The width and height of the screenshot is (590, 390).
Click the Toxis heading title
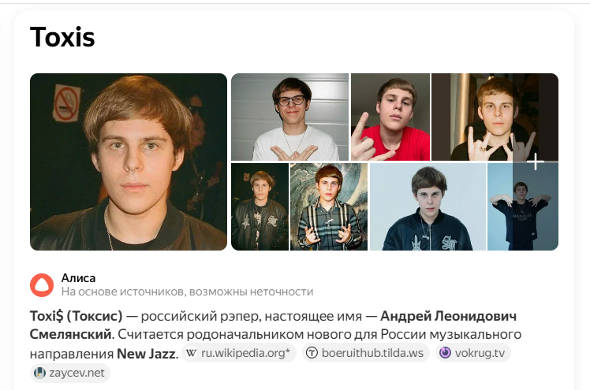(x=62, y=37)
